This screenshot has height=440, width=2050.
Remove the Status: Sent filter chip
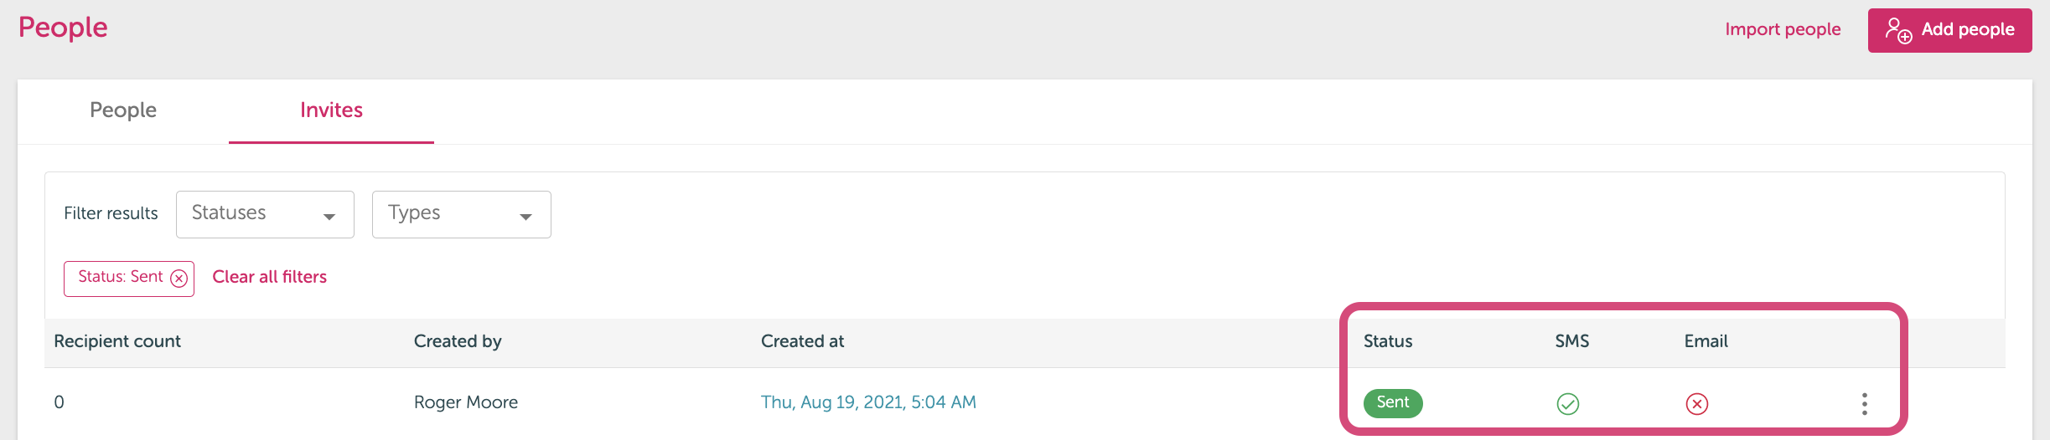pos(179,279)
